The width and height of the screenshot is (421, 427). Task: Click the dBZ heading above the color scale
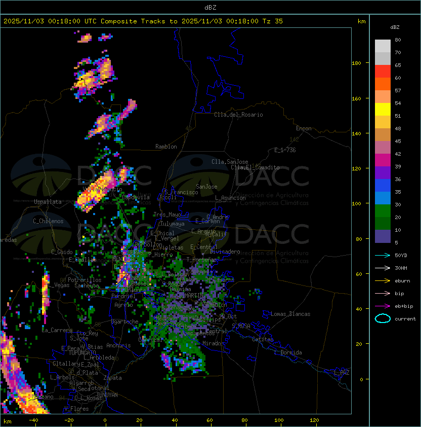pyautogui.click(x=395, y=27)
